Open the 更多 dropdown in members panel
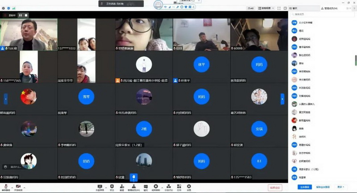Viewport: 357px width, 193px height. (x=341, y=187)
